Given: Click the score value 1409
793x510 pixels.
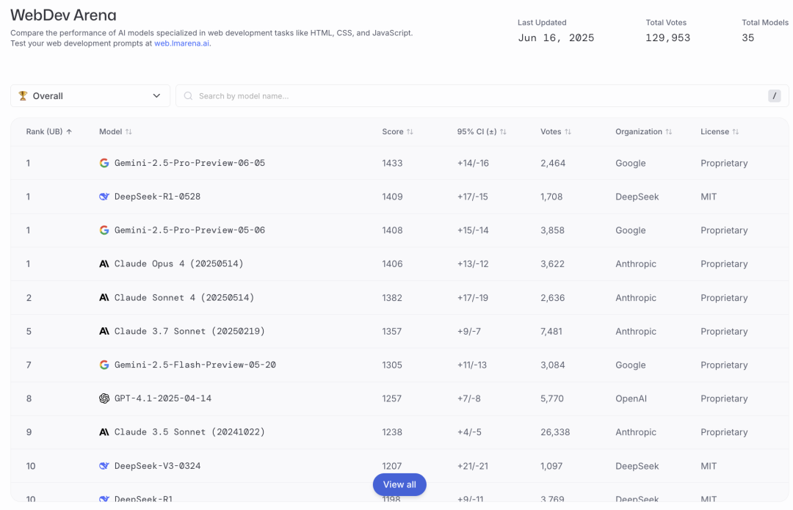Looking at the screenshot, I should click(x=392, y=197).
